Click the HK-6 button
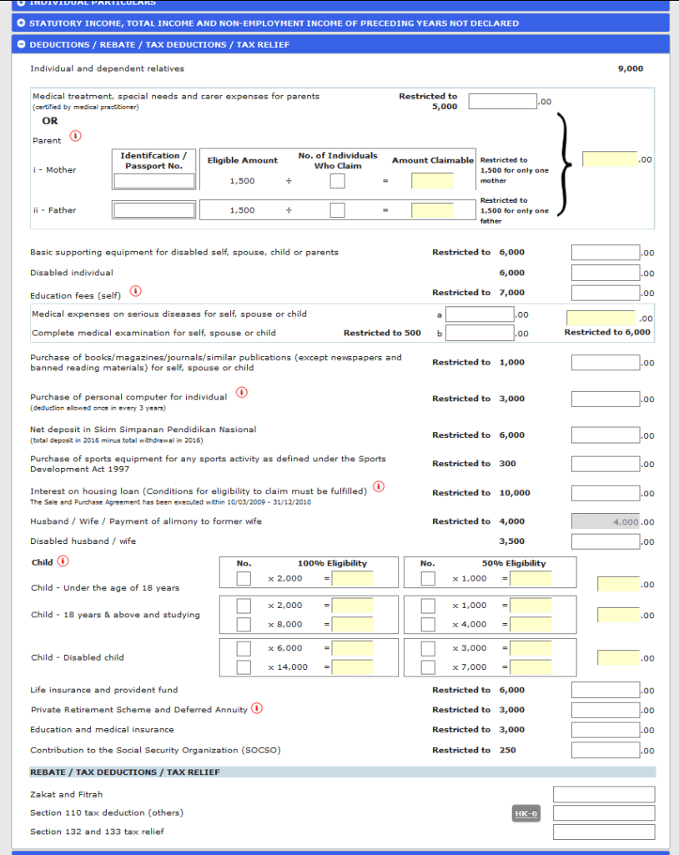 [526, 813]
